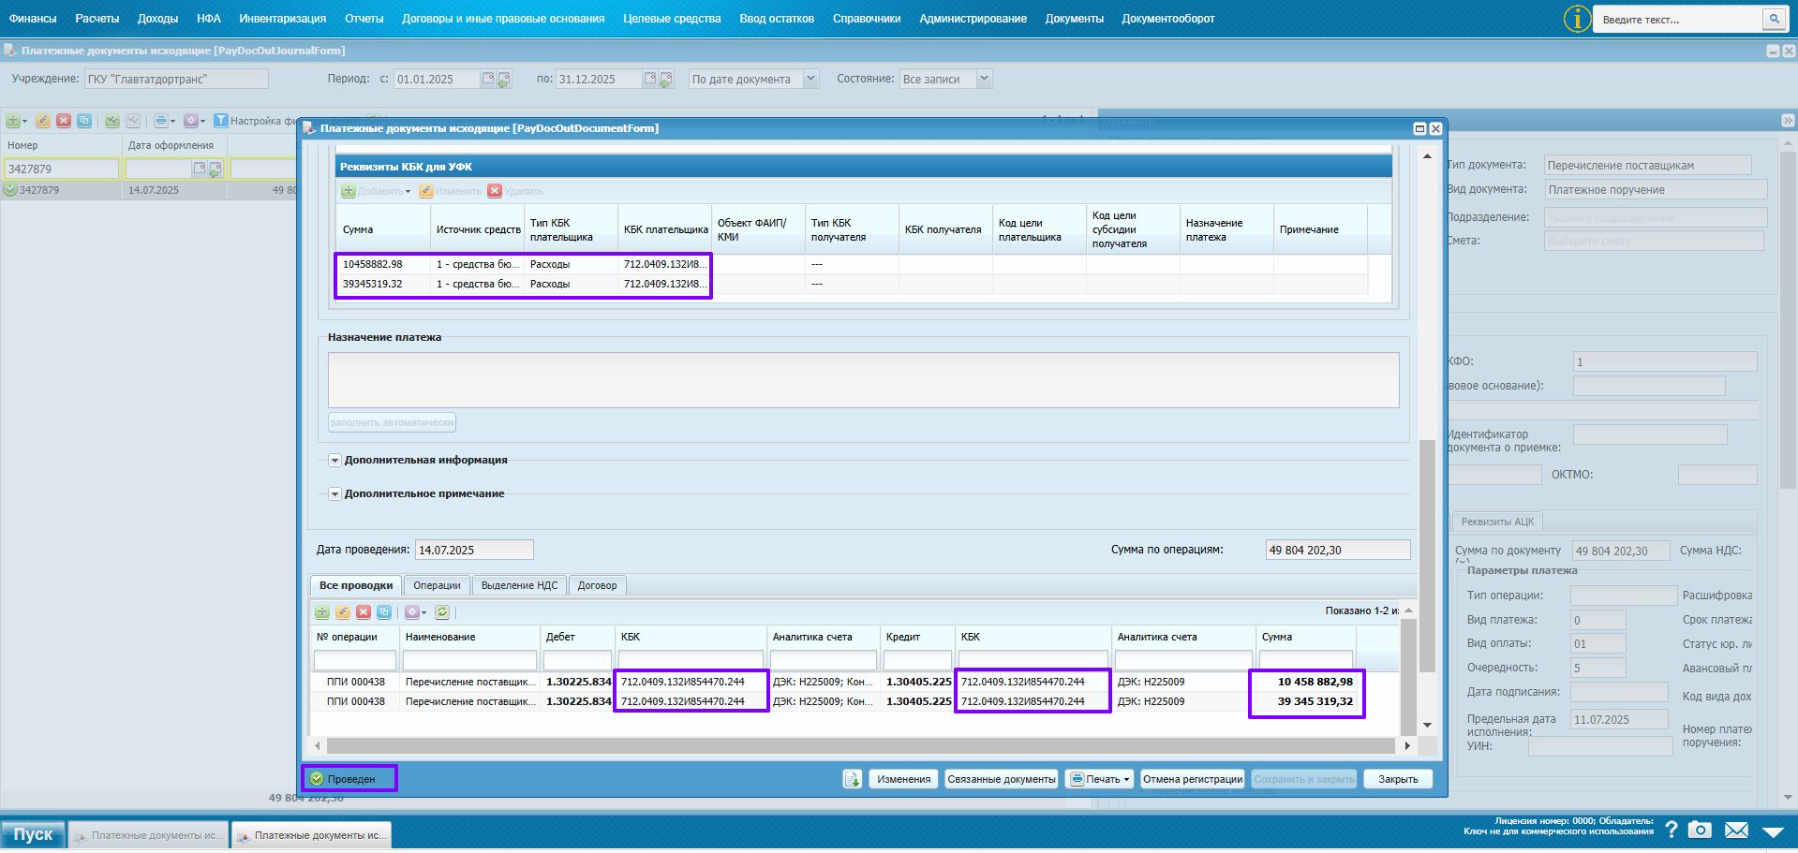Click the yellow info icon in top bar
Image resolution: width=1798 pixels, height=853 pixels.
coord(1577,19)
